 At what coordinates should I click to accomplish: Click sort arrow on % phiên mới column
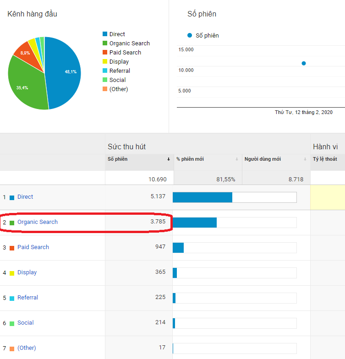237,159
